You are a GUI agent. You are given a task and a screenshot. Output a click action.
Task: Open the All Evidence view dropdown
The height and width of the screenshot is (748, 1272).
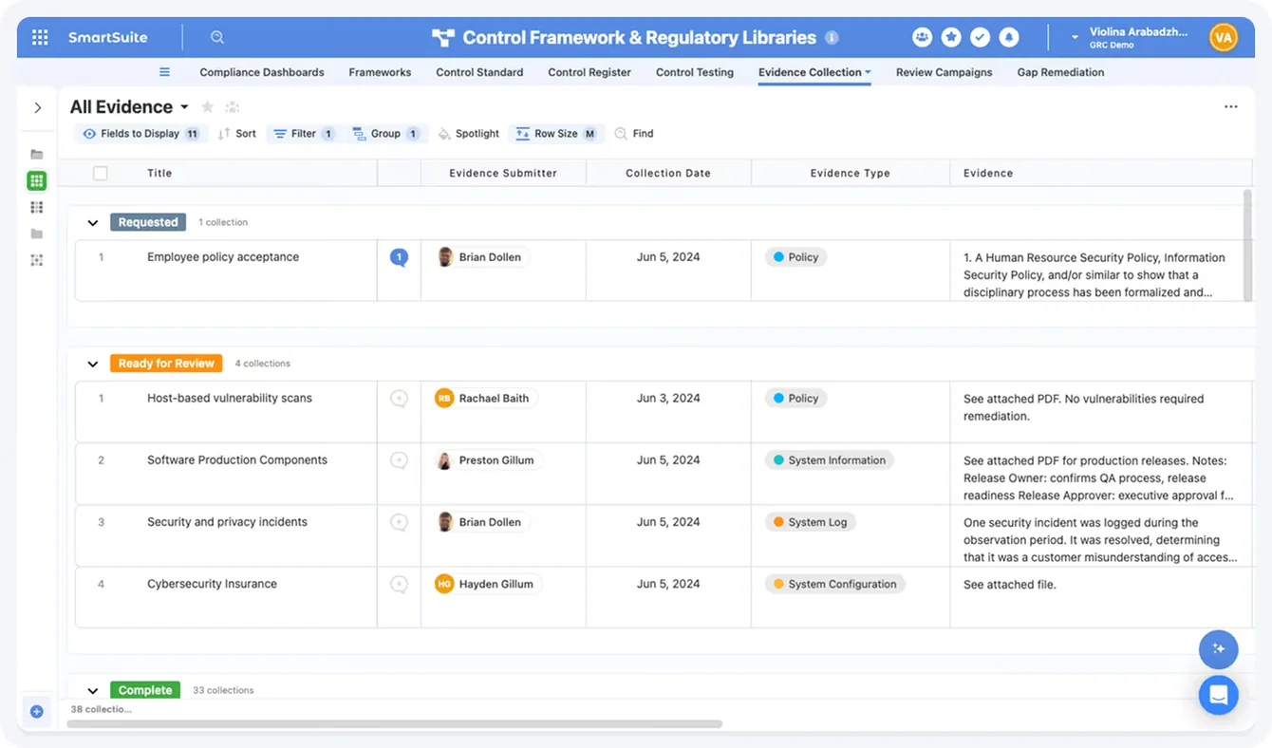tap(184, 107)
